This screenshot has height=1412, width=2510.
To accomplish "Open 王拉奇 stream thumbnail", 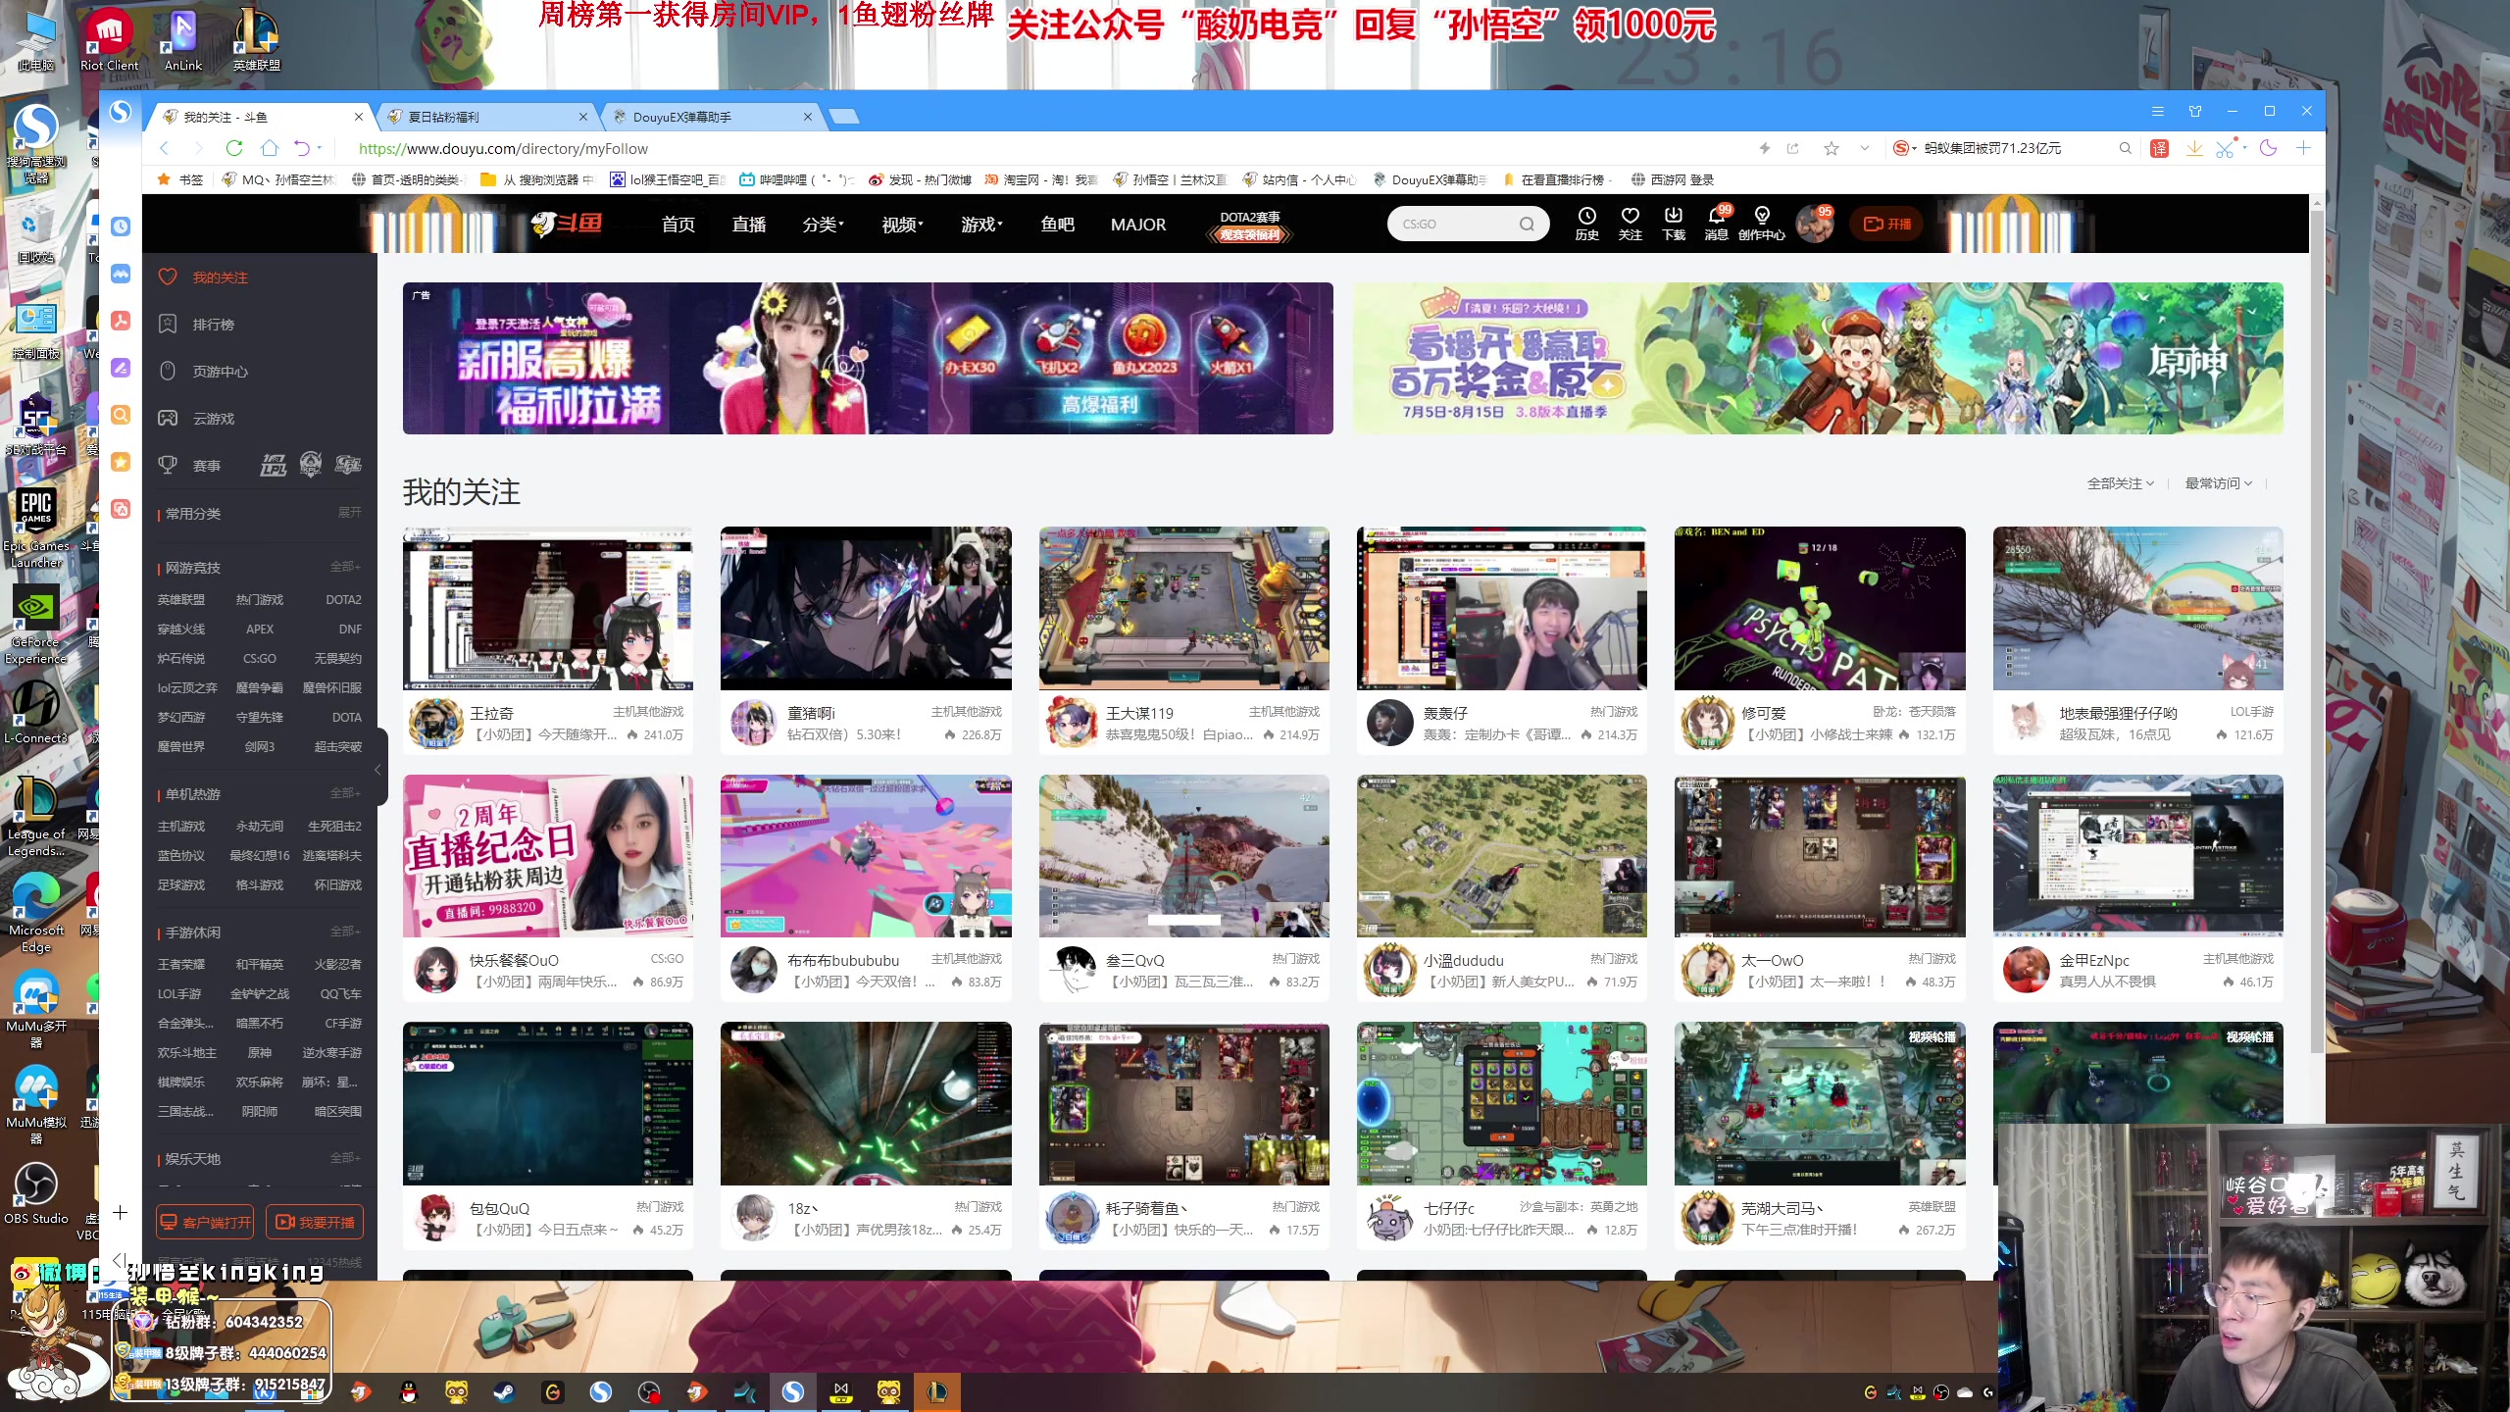I will click(x=547, y=609).
